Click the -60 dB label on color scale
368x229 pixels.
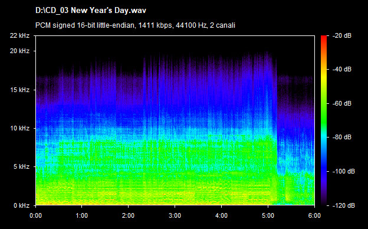(x=342, y=103)
